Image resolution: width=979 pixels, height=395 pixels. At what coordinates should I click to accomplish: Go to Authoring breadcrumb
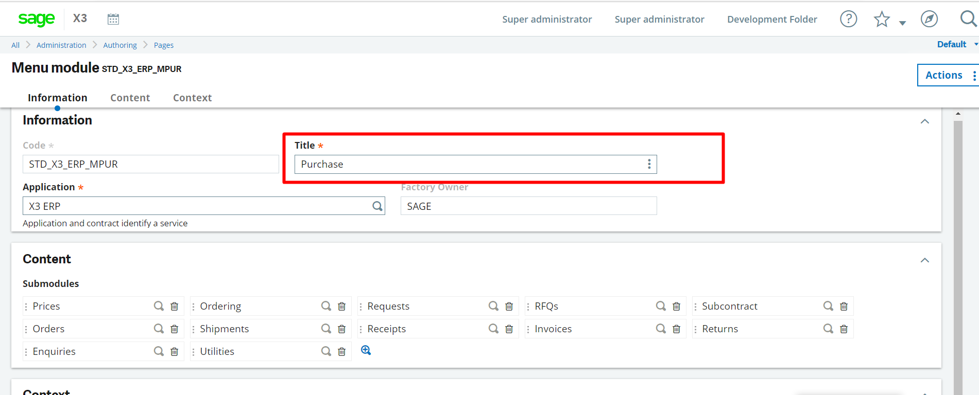pos(120,45)
